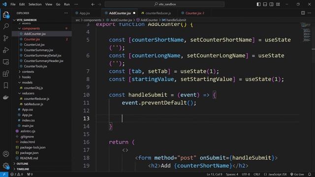Show errors and warnings in status bar
The image size is (315, 177).
[x=17, y=175]
